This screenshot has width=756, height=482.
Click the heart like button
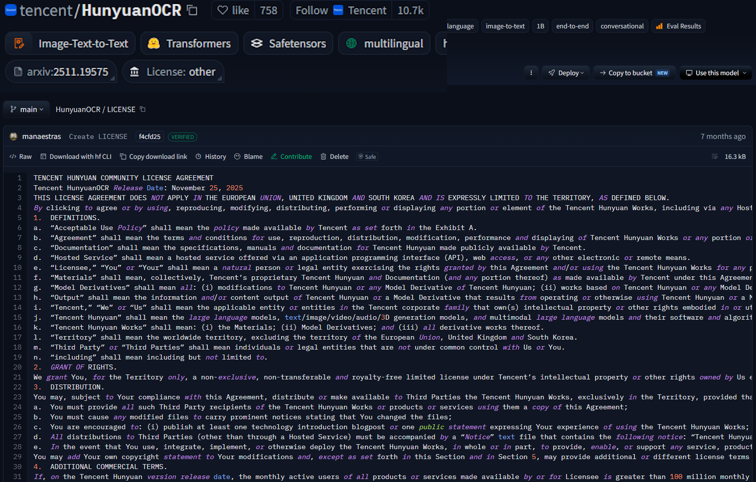click(233, 10)
